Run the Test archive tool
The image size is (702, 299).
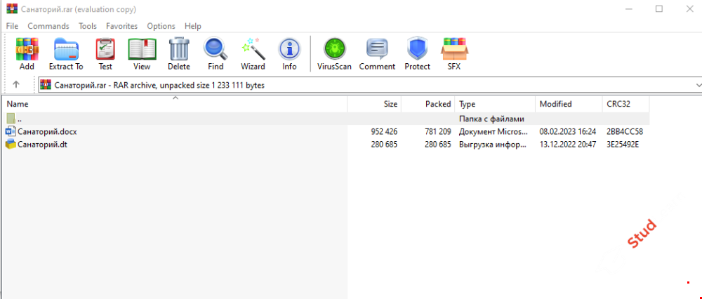[105, 54]
